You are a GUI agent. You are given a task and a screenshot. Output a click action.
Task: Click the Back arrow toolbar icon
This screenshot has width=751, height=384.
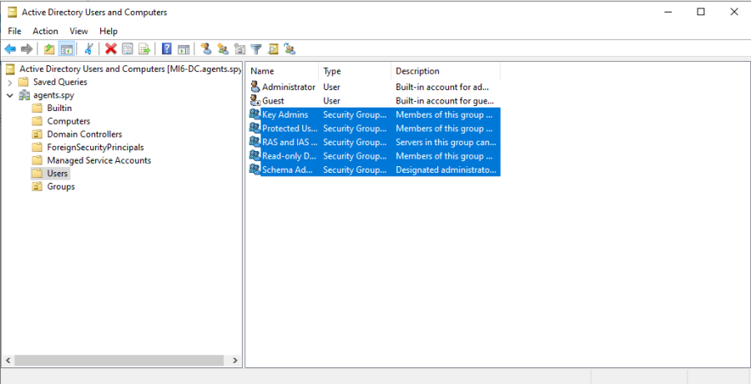tap(11, 49)
